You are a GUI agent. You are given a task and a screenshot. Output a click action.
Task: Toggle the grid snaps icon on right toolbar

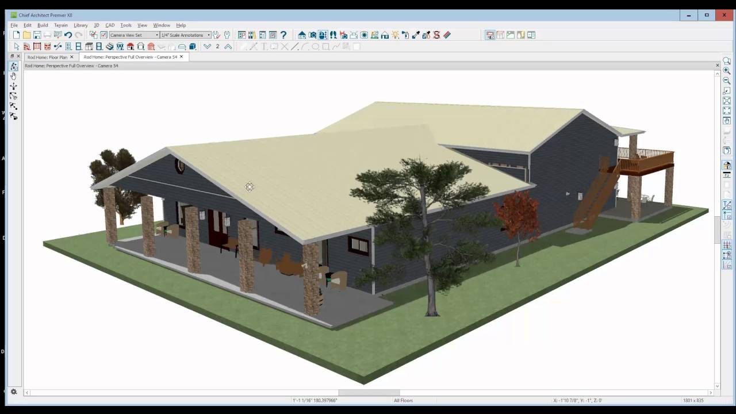tap(727, 245)
